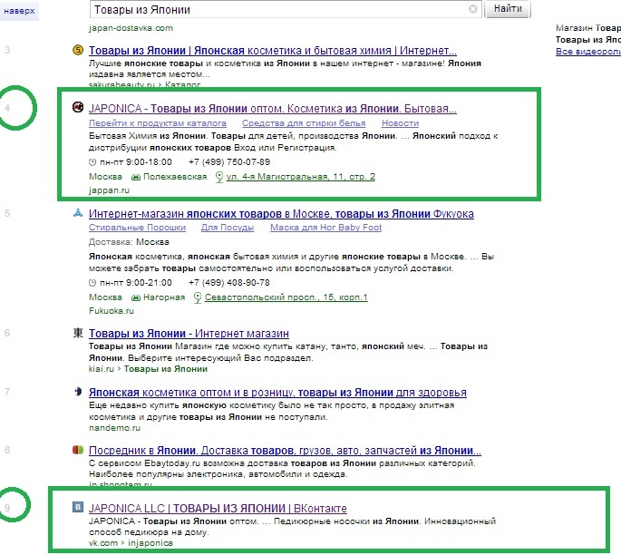
Task: Click the map pin icon near ул. 4-я Магистральная
Action: coord(219,177)
